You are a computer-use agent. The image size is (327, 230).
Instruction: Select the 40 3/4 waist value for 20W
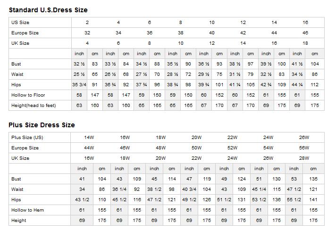(x=189, y=189)
